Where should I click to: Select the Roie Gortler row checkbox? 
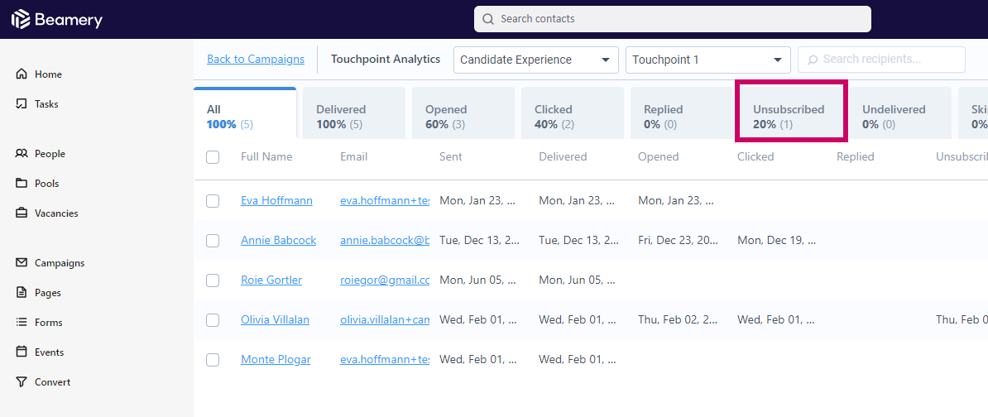tap(213, 280)
